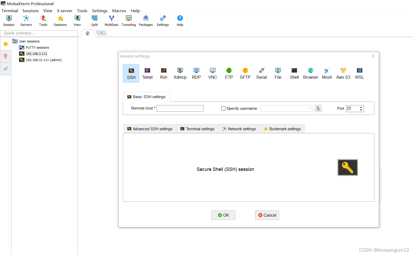Open the Servers toolbar icon
Viewport: 413px width, 255px height.
(x=26, y=21)
